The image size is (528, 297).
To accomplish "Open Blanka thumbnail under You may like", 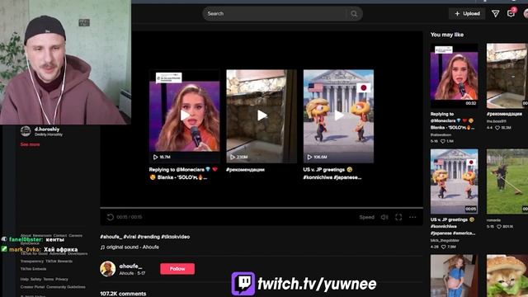I will click(x=454, y=75).
